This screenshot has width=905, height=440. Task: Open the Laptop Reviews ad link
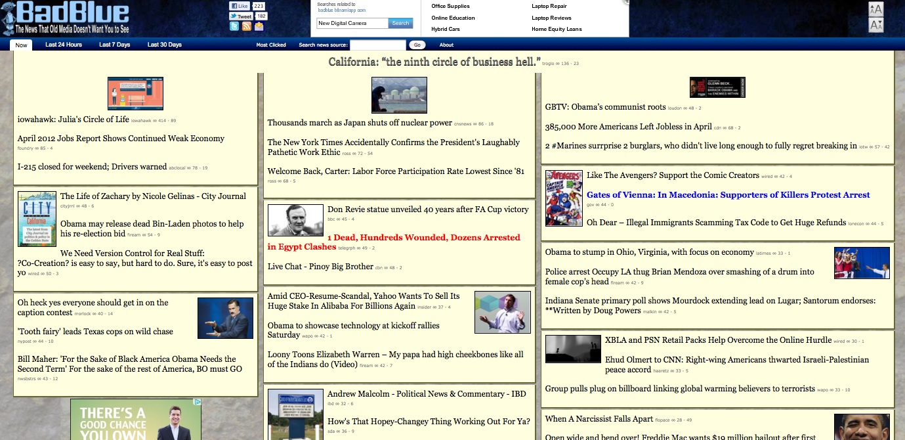click(x=551, y=18)
